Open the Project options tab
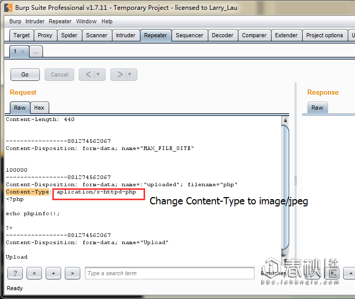 point(324,35)
